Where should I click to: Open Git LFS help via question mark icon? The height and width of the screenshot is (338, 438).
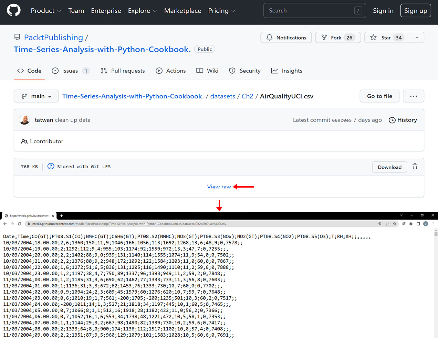(x=51, y=166)
